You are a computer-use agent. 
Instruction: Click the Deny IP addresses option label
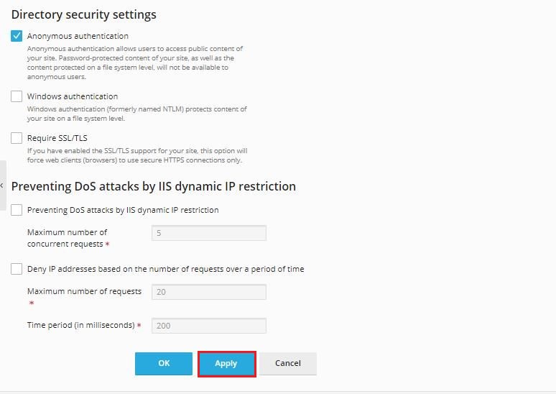pyautogui.click(x=165, y=269)
